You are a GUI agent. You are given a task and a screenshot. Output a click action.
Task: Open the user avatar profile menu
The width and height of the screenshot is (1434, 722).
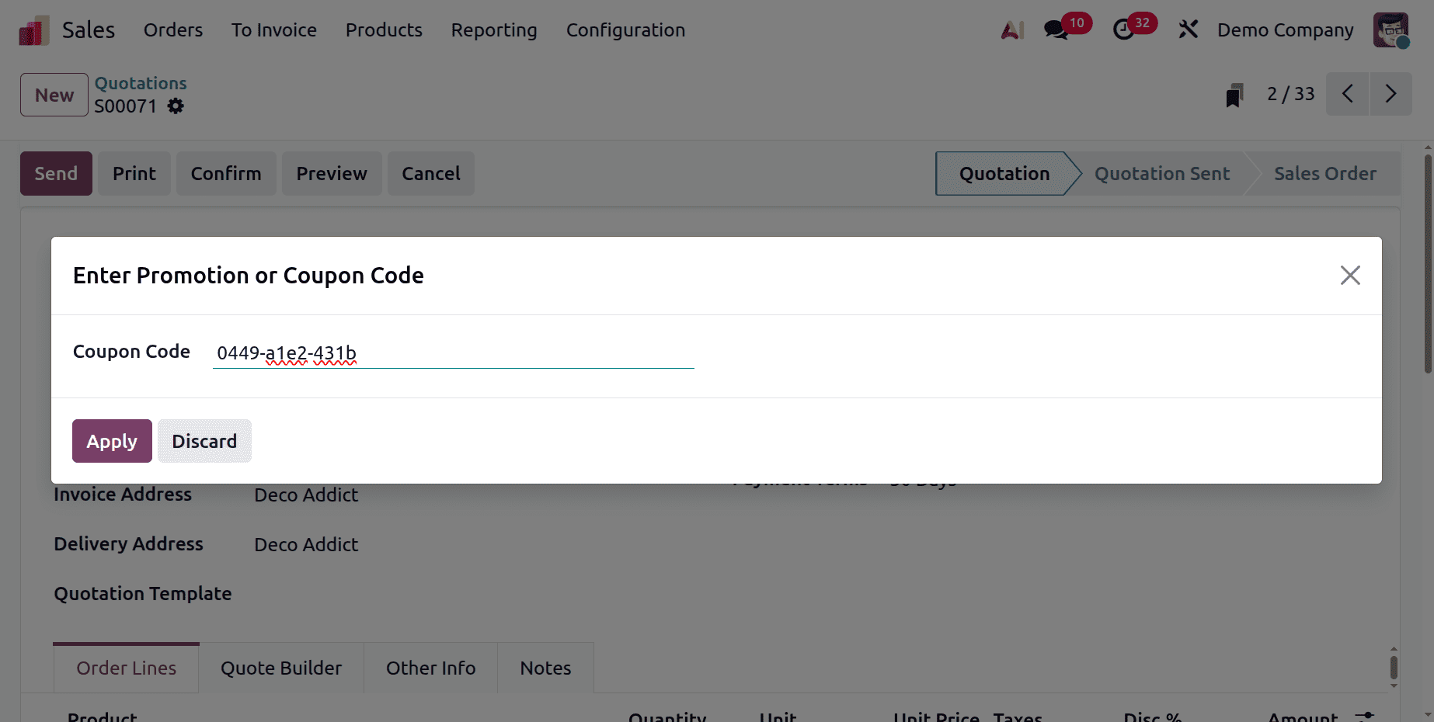pos(1390,30)
